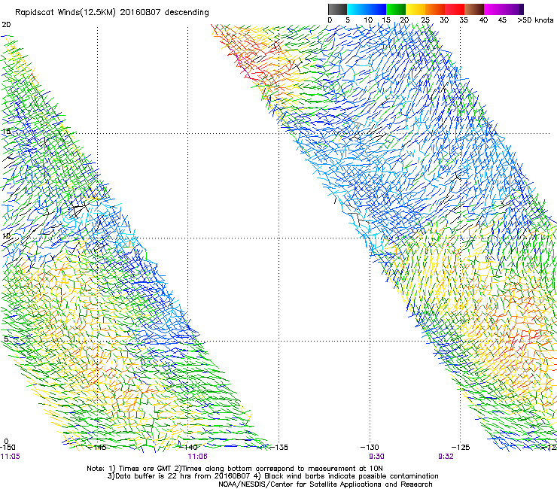Click the purple time stamp '9:30'
Image resolution: width=557 pixels, height=489 pixels.
tap(376, 457)
